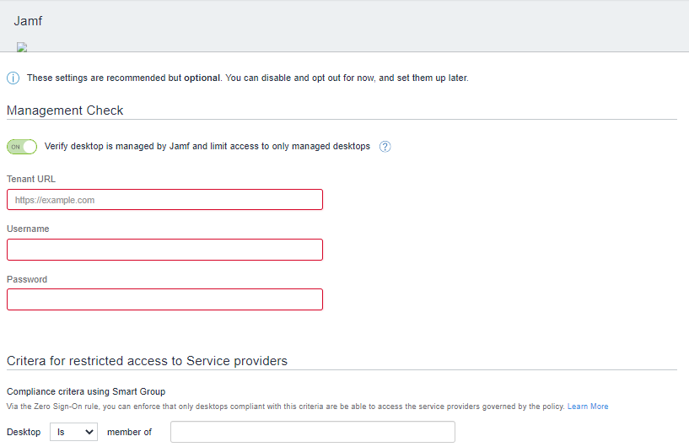Click the 'These settings are recommended' notice text

pos(247,78)
